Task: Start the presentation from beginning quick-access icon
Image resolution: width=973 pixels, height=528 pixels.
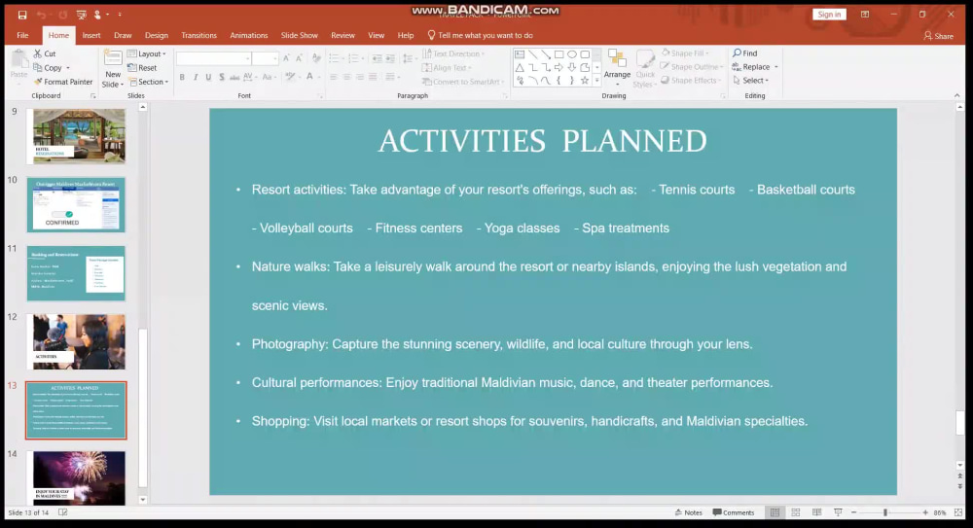Action: point(82,15)
